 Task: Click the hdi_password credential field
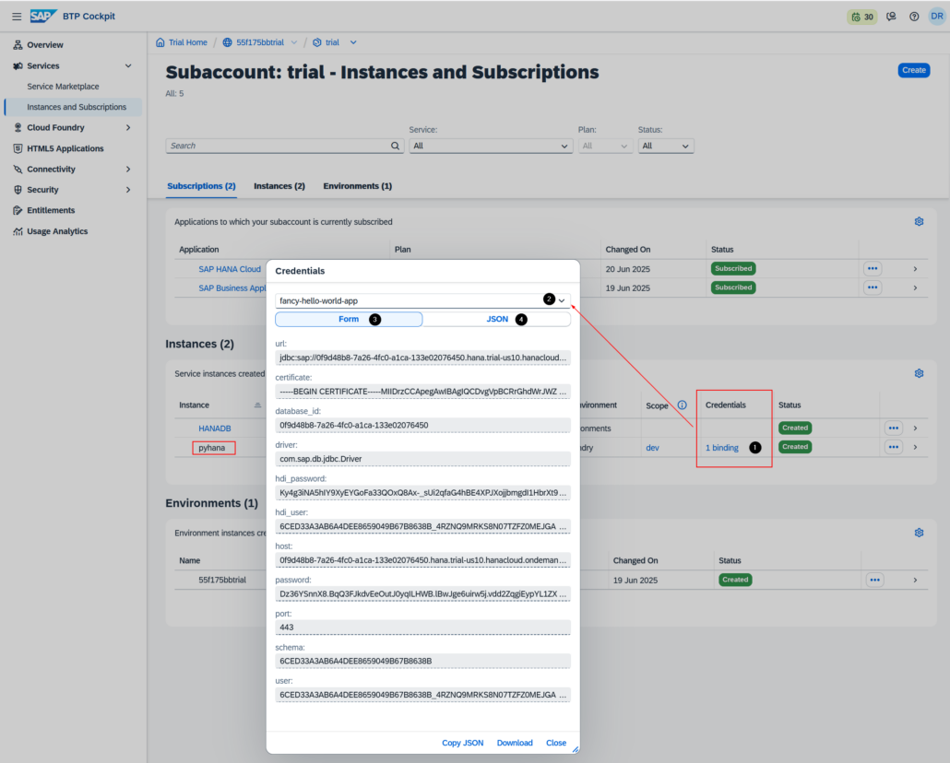[x=423, y=493]
